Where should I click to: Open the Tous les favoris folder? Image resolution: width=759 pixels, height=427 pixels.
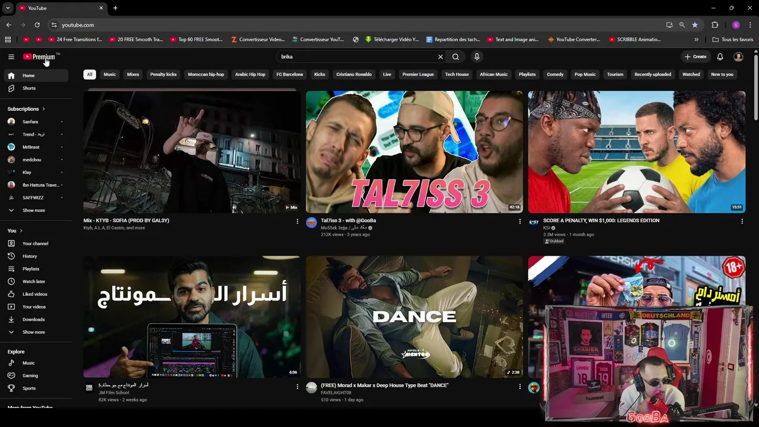[733, 40]
